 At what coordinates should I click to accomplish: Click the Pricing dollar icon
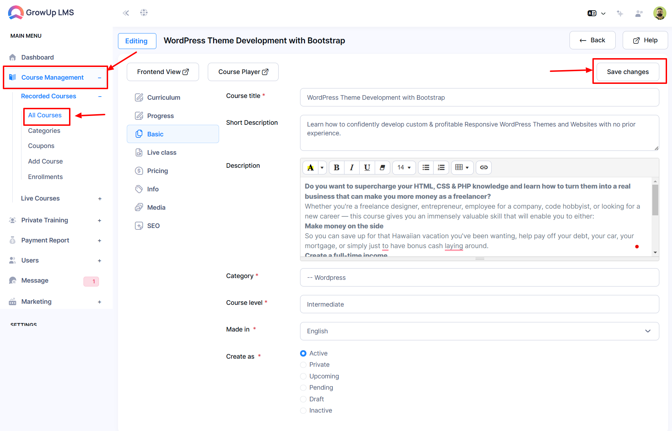point(139,171)
